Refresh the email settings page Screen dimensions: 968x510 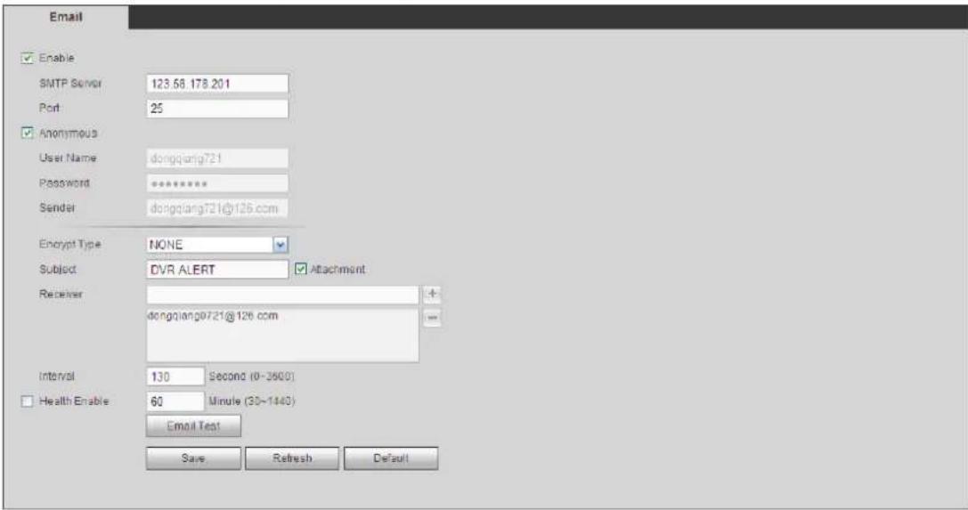point(292,458)
